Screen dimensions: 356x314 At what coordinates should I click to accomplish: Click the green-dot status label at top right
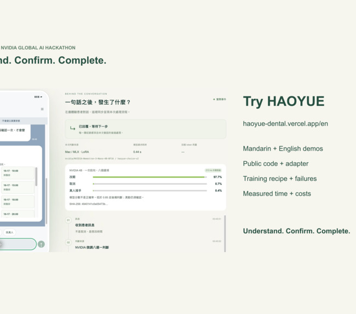pos(220,99)
